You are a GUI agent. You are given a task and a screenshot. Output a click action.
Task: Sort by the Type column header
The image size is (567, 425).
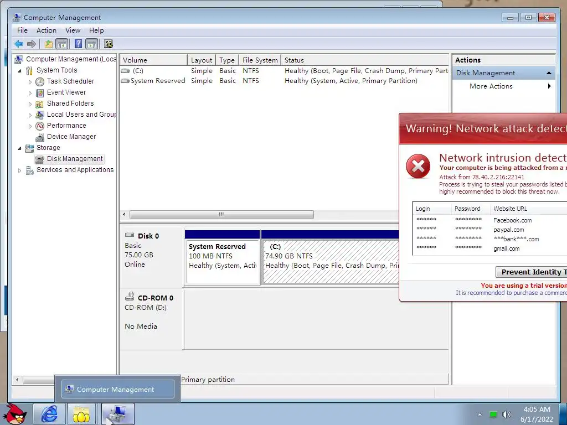point(227,60)
